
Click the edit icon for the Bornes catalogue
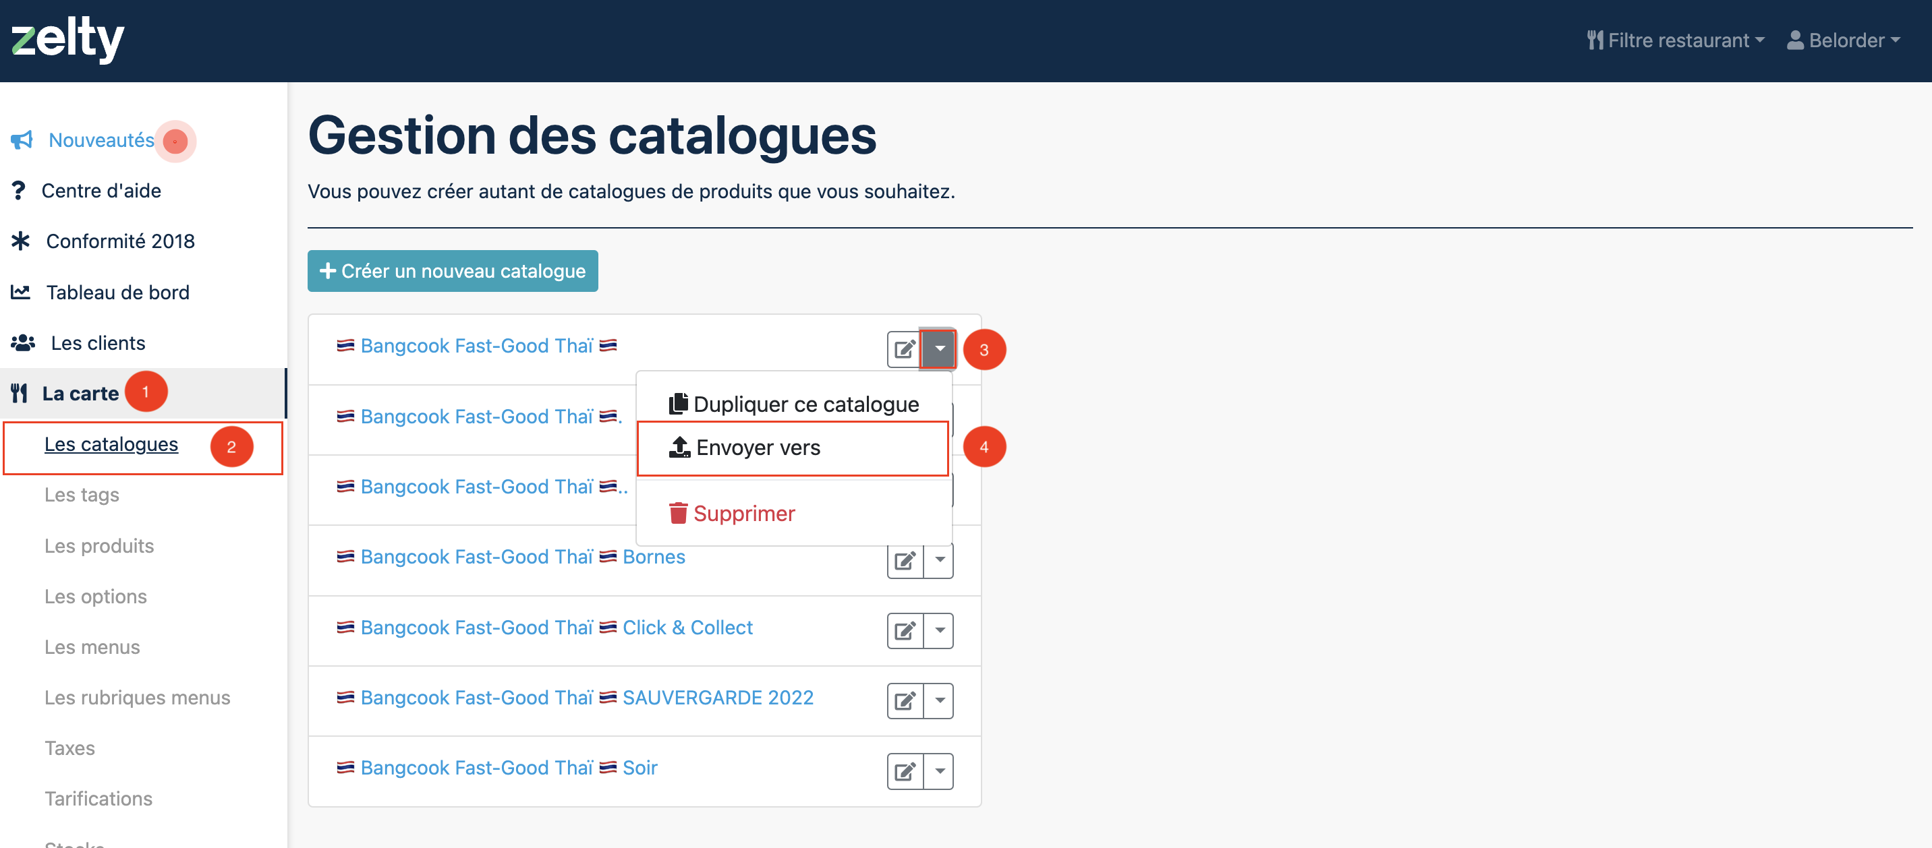905,560
